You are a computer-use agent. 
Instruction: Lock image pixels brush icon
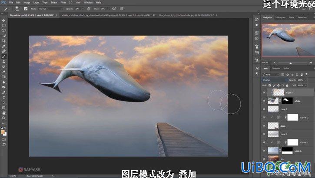click(x=274, y=86)
